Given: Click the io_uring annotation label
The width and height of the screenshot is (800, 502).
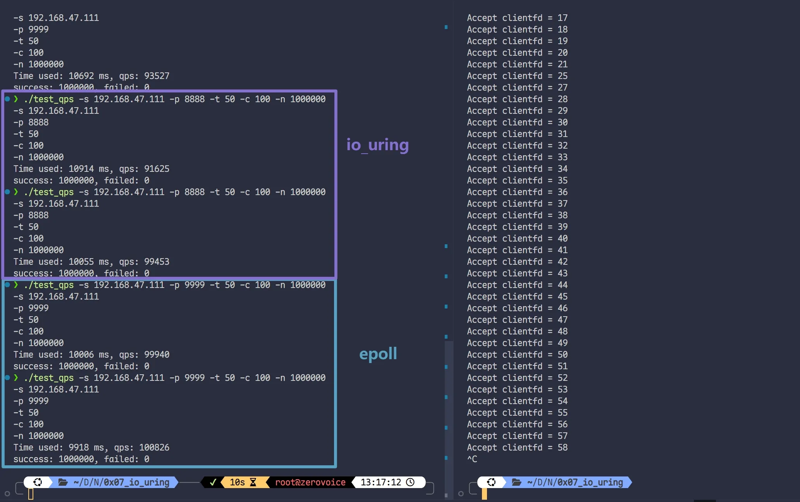Looking at the screenshot, I should click(x=377, y=145).
